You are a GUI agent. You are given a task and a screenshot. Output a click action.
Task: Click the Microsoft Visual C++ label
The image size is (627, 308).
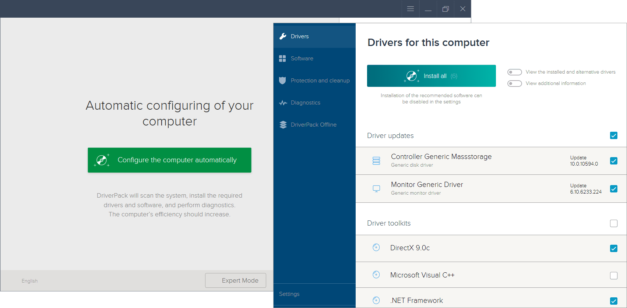(422, 275)
